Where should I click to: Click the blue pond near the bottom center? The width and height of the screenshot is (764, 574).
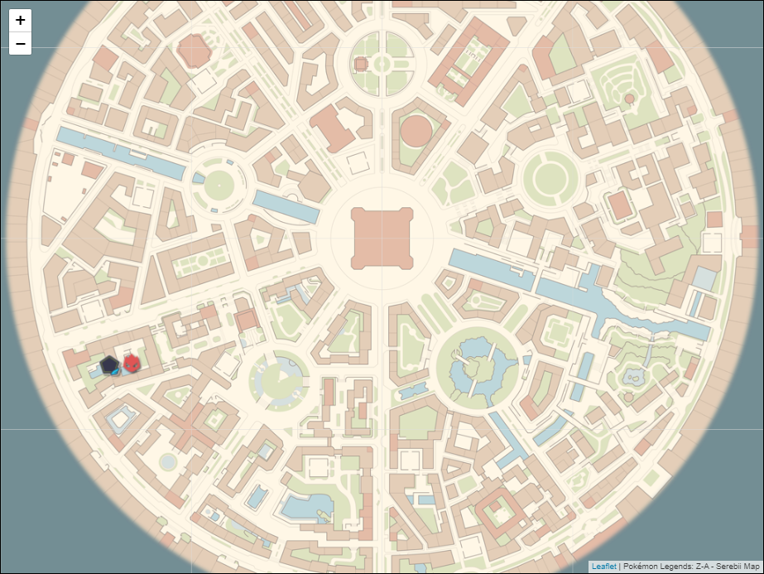pos(306,505)
